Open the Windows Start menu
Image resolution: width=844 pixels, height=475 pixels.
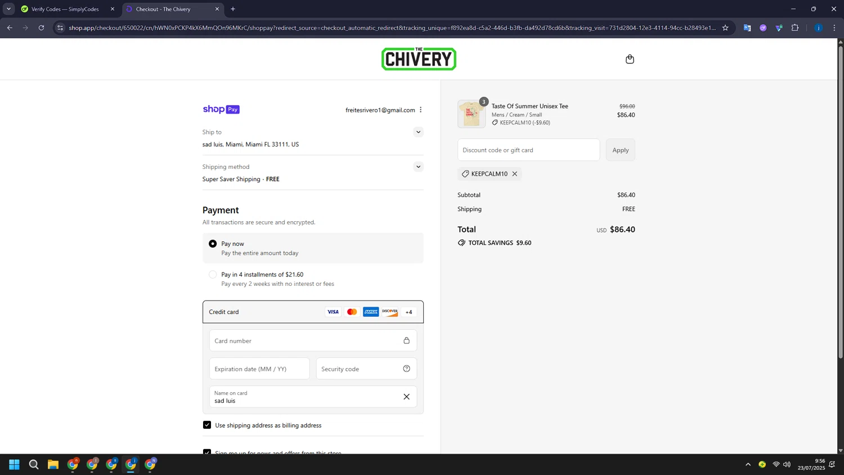(15, 464)
